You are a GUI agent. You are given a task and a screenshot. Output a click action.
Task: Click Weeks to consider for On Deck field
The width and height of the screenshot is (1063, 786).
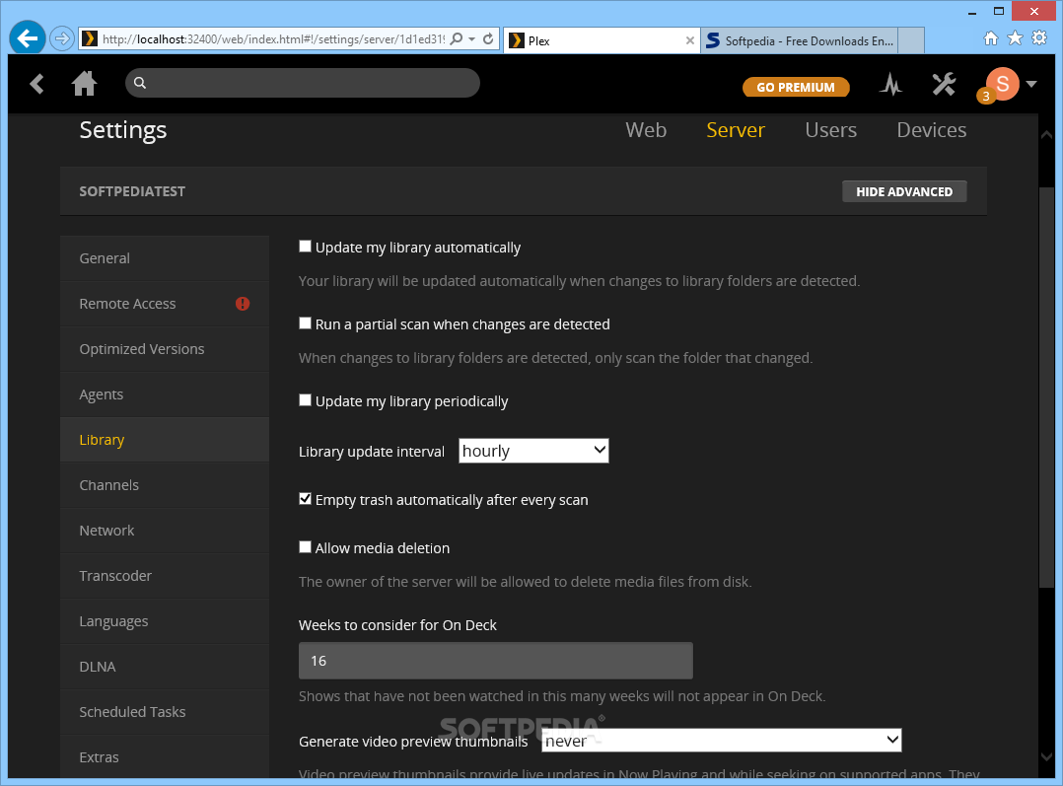click(496, 661)
